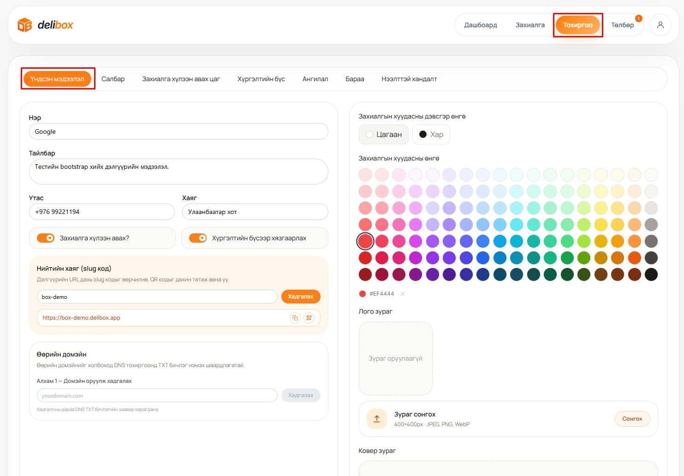
Task: Copy the store URL with copy icon
Action: (x=295, y=318)
